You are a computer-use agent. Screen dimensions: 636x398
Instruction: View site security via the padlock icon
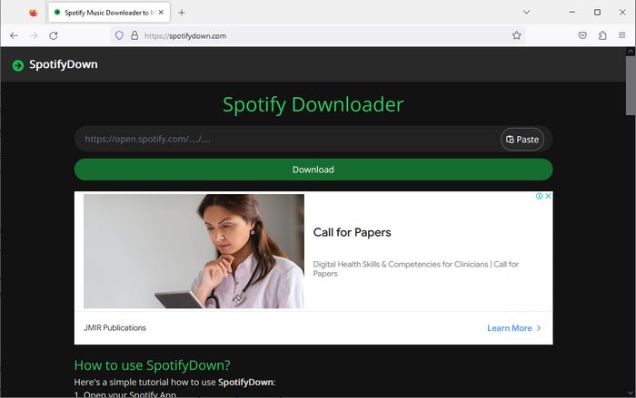pyautogui.click(x=134, y=35)
